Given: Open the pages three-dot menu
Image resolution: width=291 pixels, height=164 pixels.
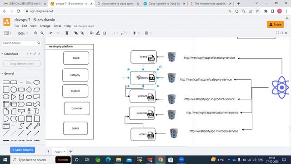Looking at the screenshot, I should tap(49, 152).
